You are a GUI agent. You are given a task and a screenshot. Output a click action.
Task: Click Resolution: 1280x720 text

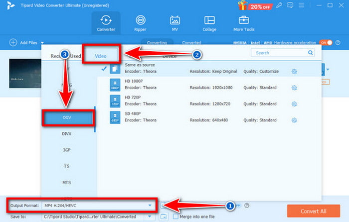pyautogui.click(x=210, y=104)
